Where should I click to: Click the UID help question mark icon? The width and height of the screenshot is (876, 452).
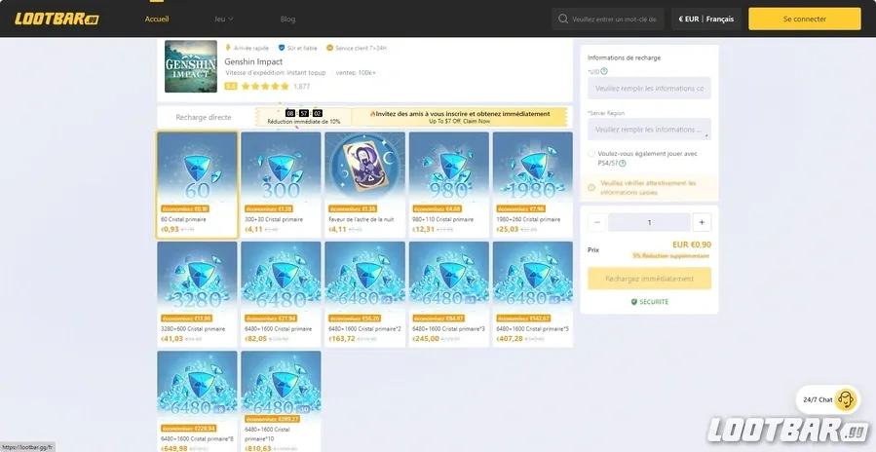pos(604,71)
